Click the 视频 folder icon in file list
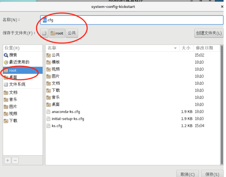This screenshot has height=177, width=226. 48,69
